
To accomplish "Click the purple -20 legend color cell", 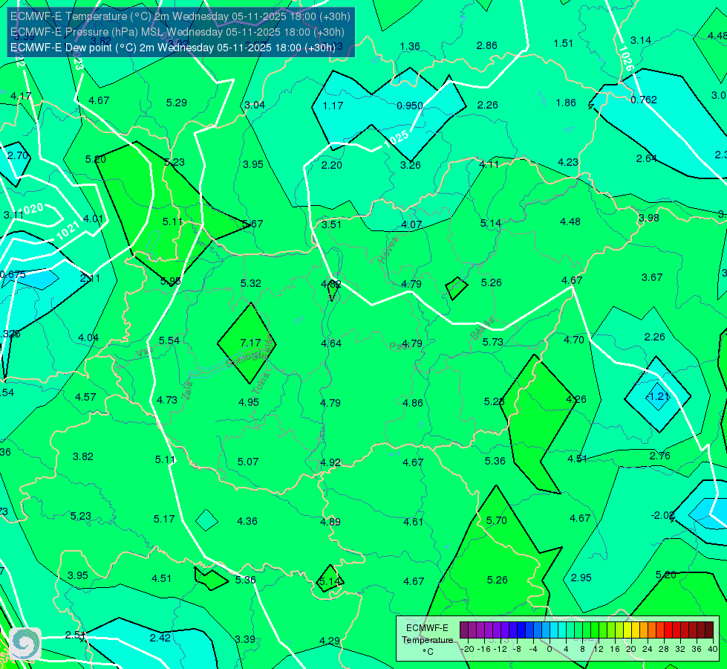I will 463,630.
